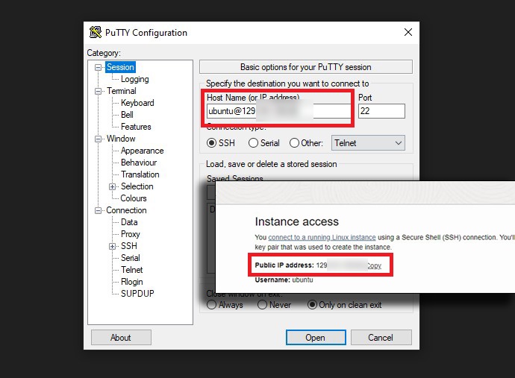Image resolution: width=515 pixels, height=378 pixels.
Task: Select the SSH connection type radio
Action: click(x=212, y=143)
